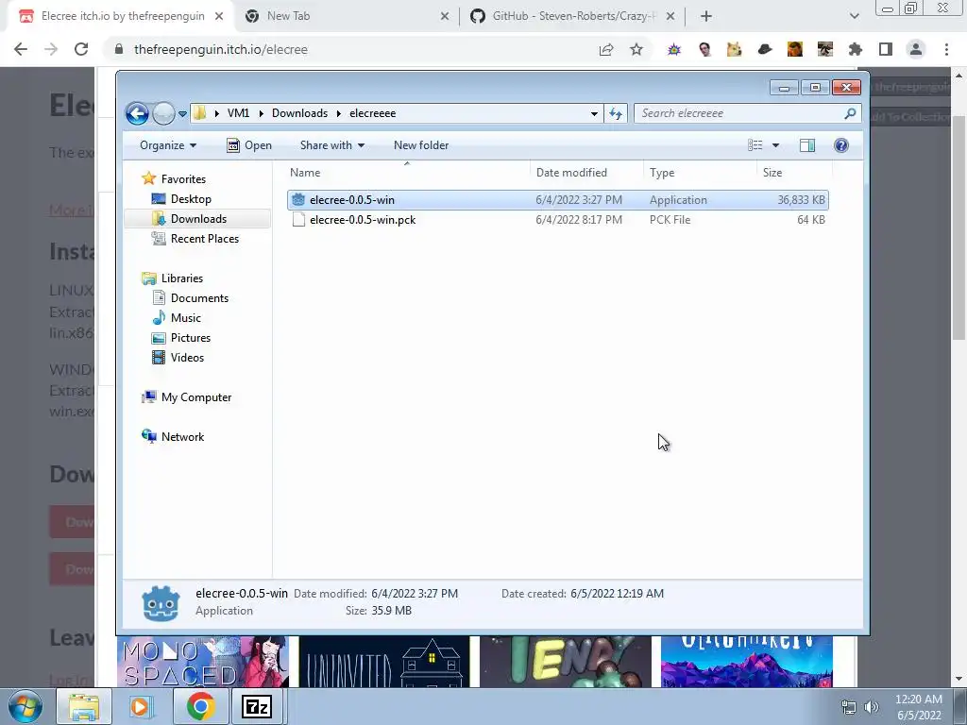
Task: Share this page icon in Chrome
Action: (x=606, y=49)
